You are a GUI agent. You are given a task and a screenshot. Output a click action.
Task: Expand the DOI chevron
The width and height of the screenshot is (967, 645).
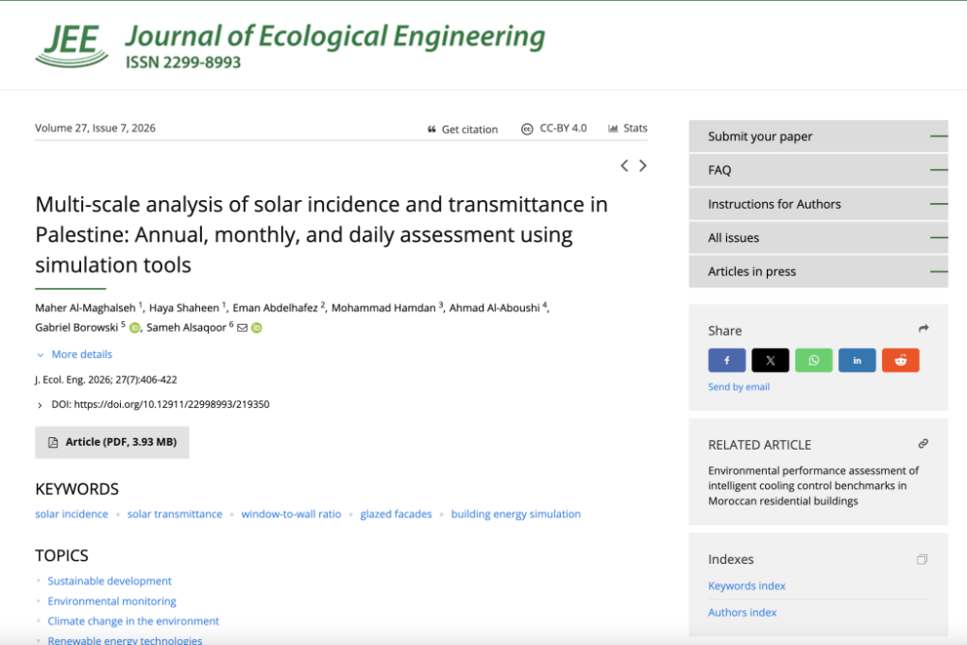pos(40,405)
